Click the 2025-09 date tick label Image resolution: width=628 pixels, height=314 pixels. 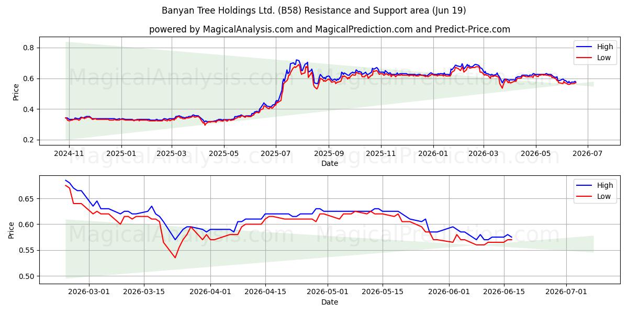click(x=329, y=154)
